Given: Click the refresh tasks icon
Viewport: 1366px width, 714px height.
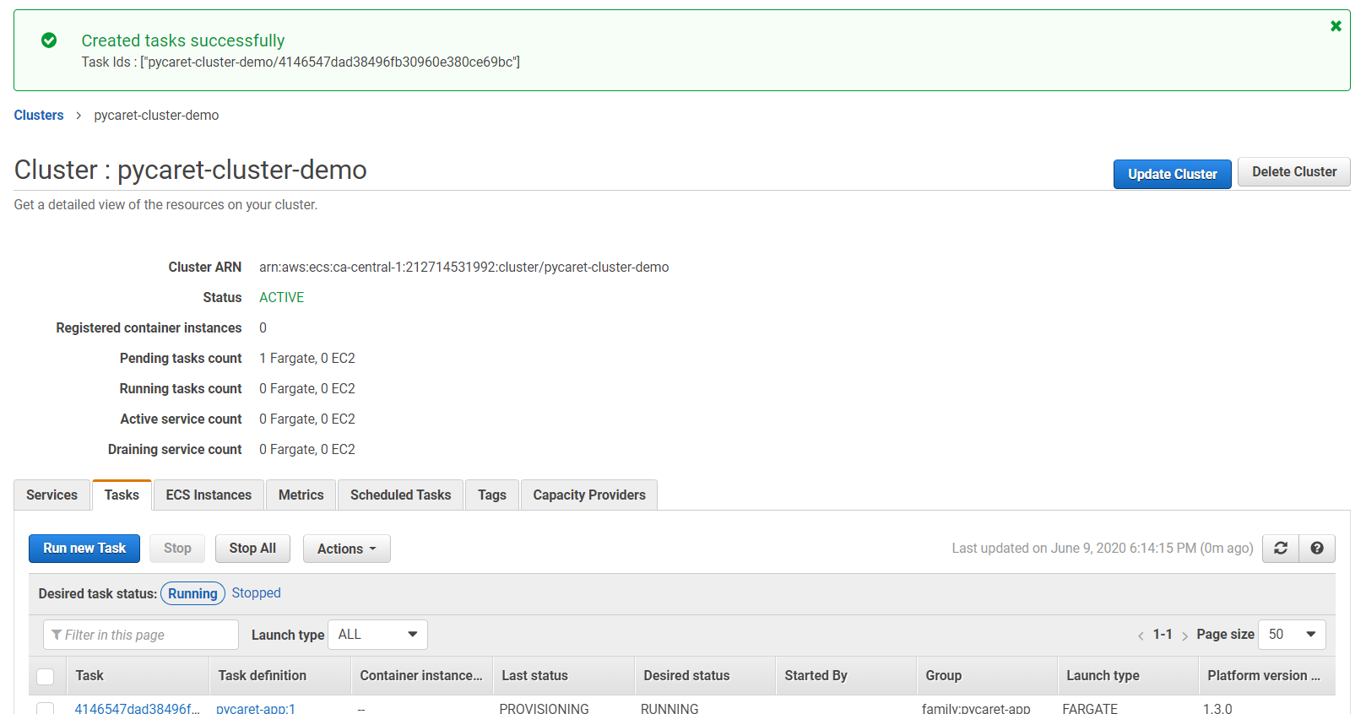Looking at the screenshot, I should tap(1280, 549).
